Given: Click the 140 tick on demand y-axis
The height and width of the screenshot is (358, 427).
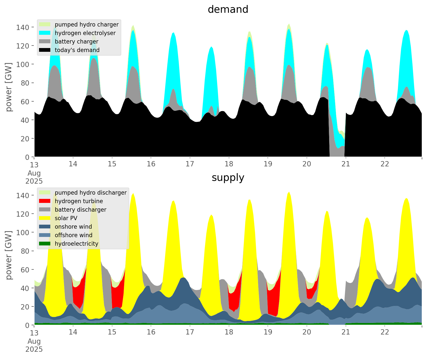Looking at the screenshot, I should 22,27.
